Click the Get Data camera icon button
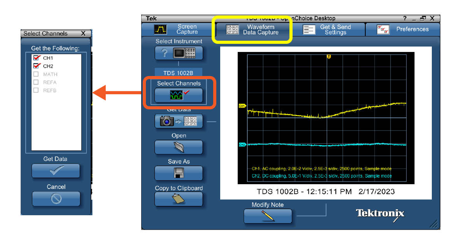The image size is (461, 235). coord(179,121)
